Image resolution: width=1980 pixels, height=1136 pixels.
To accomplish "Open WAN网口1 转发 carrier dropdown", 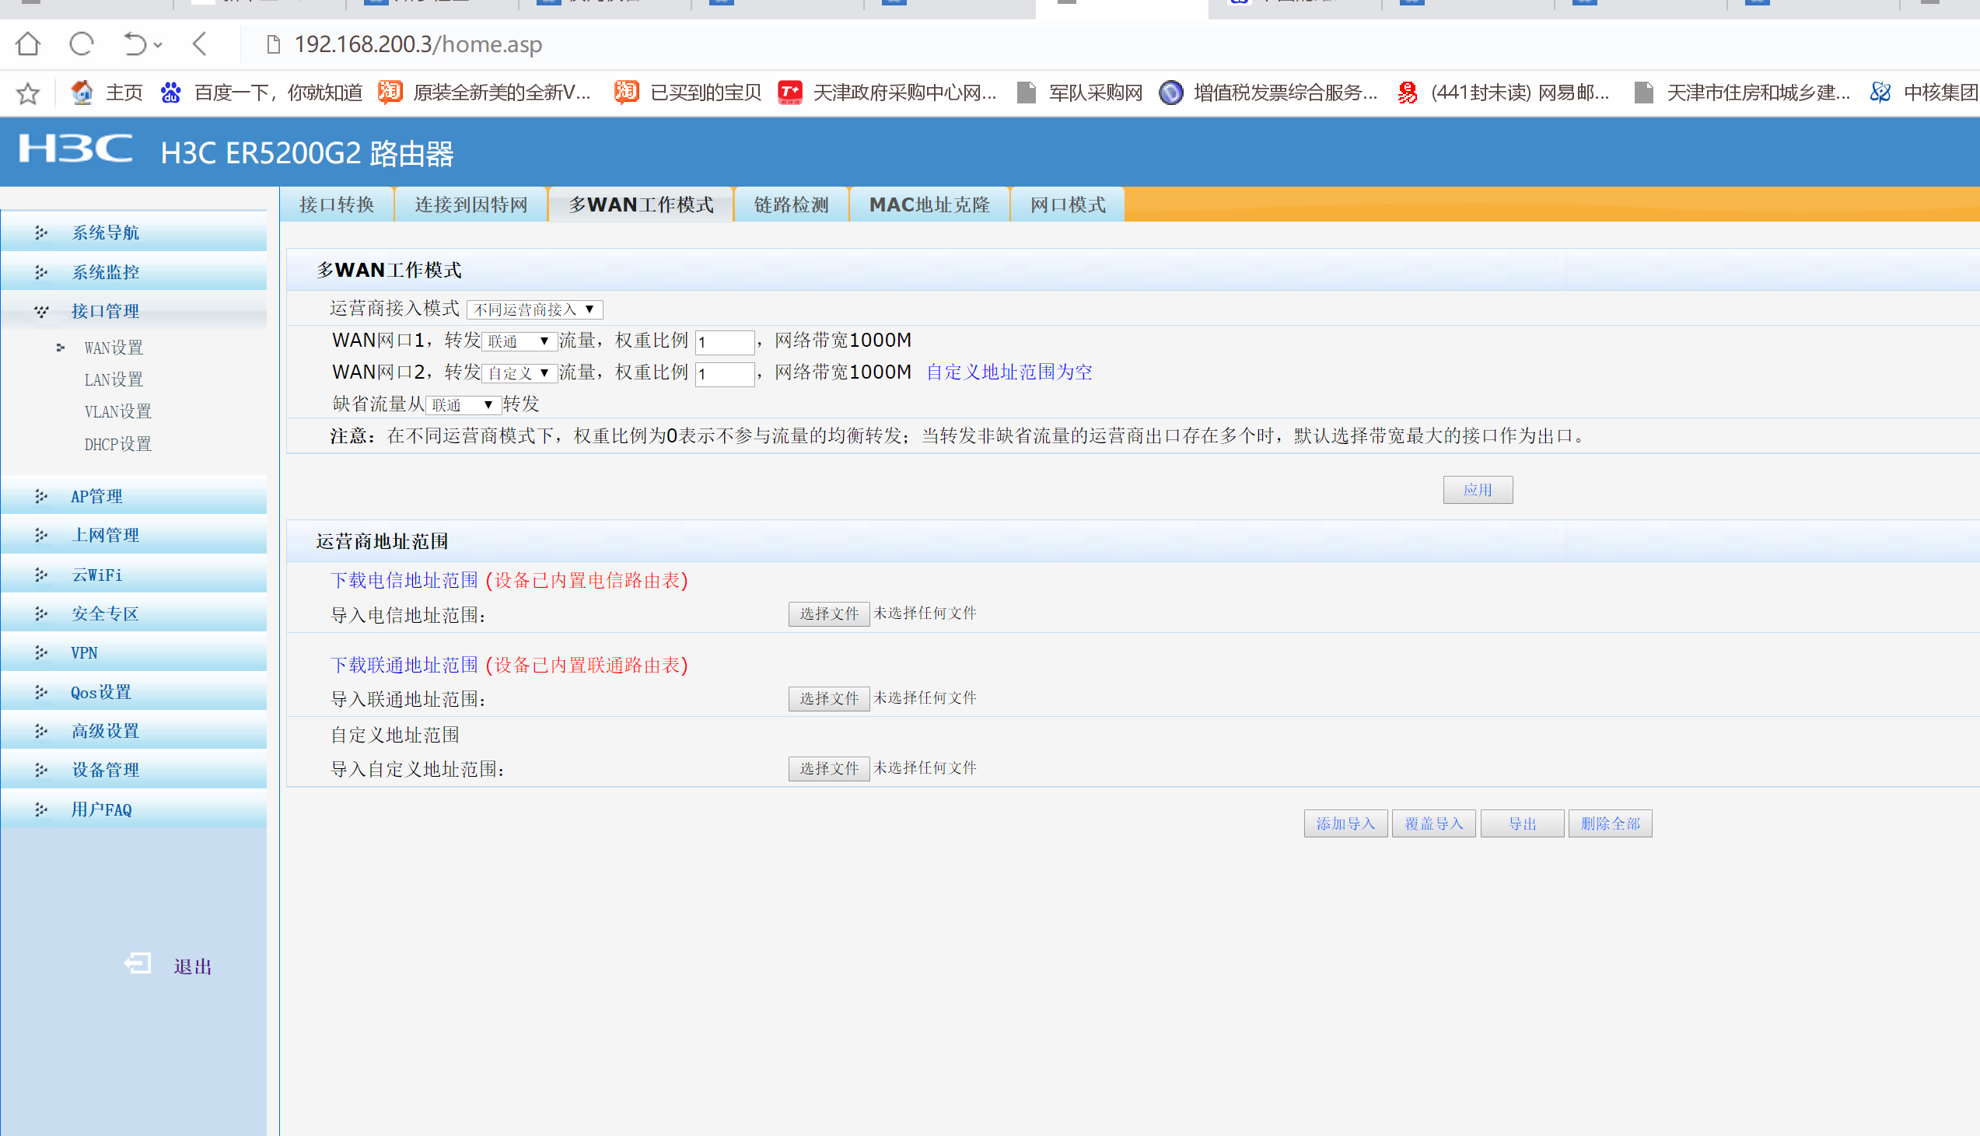I will (519, 342).
